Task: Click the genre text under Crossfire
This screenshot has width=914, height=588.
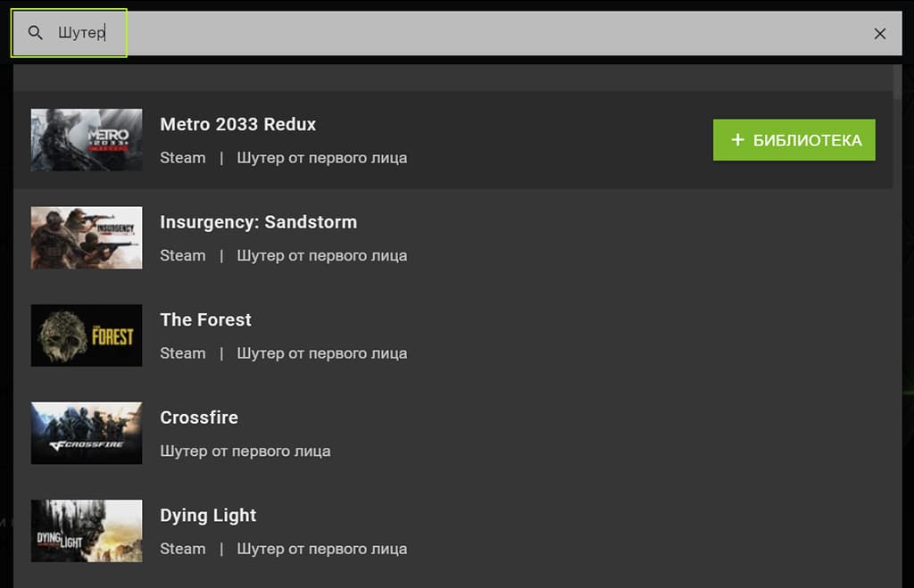Action: [x=245, y=451]
